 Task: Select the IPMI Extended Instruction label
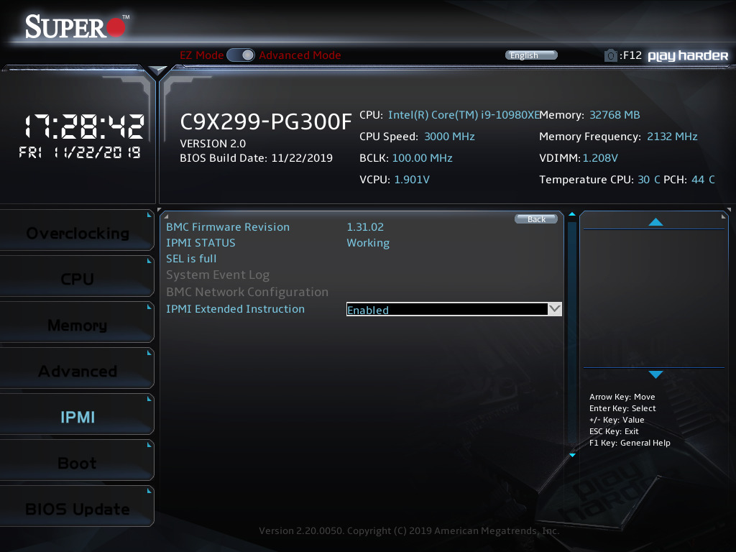click(x=235, y=309)
